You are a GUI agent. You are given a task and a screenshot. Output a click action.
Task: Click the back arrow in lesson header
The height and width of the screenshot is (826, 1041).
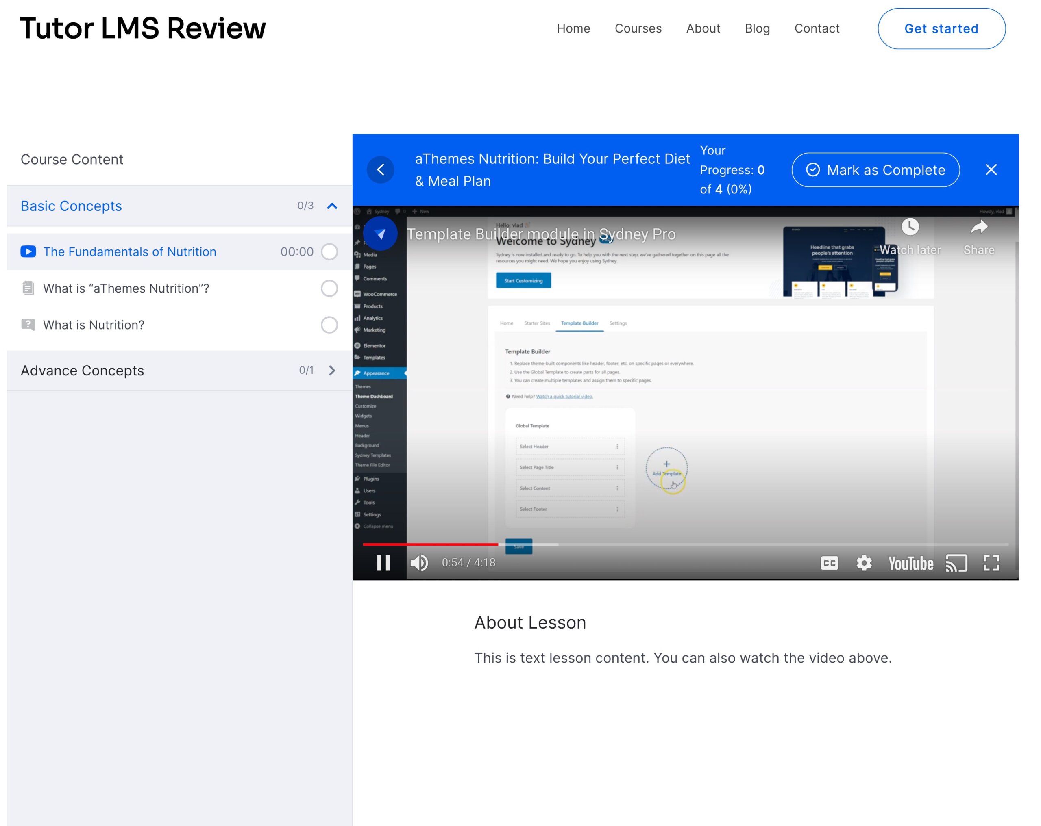(381, 170)
